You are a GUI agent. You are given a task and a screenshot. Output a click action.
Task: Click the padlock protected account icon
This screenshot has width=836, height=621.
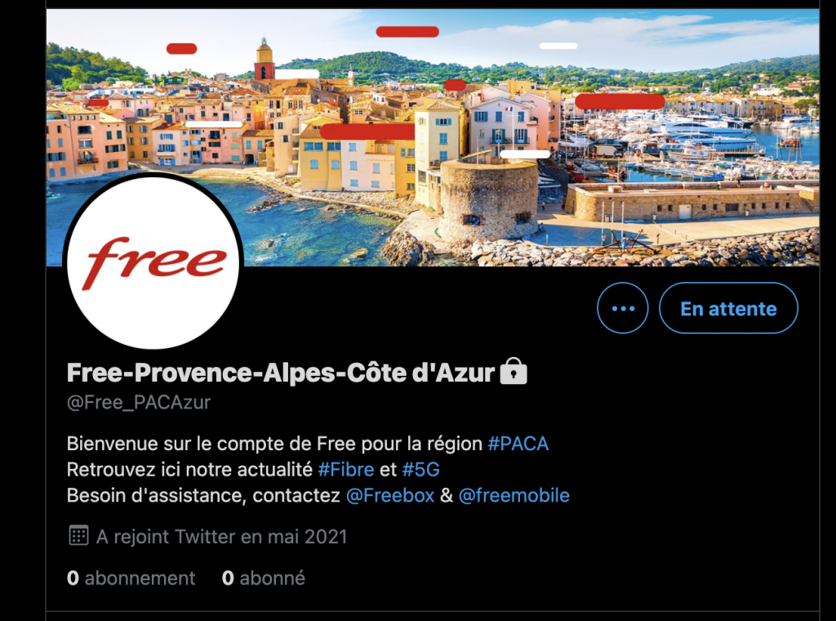tap(514, 371)
